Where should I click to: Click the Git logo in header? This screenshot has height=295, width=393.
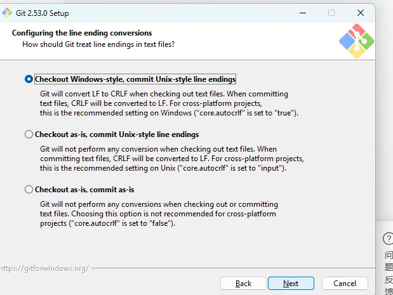coord(356,41)
